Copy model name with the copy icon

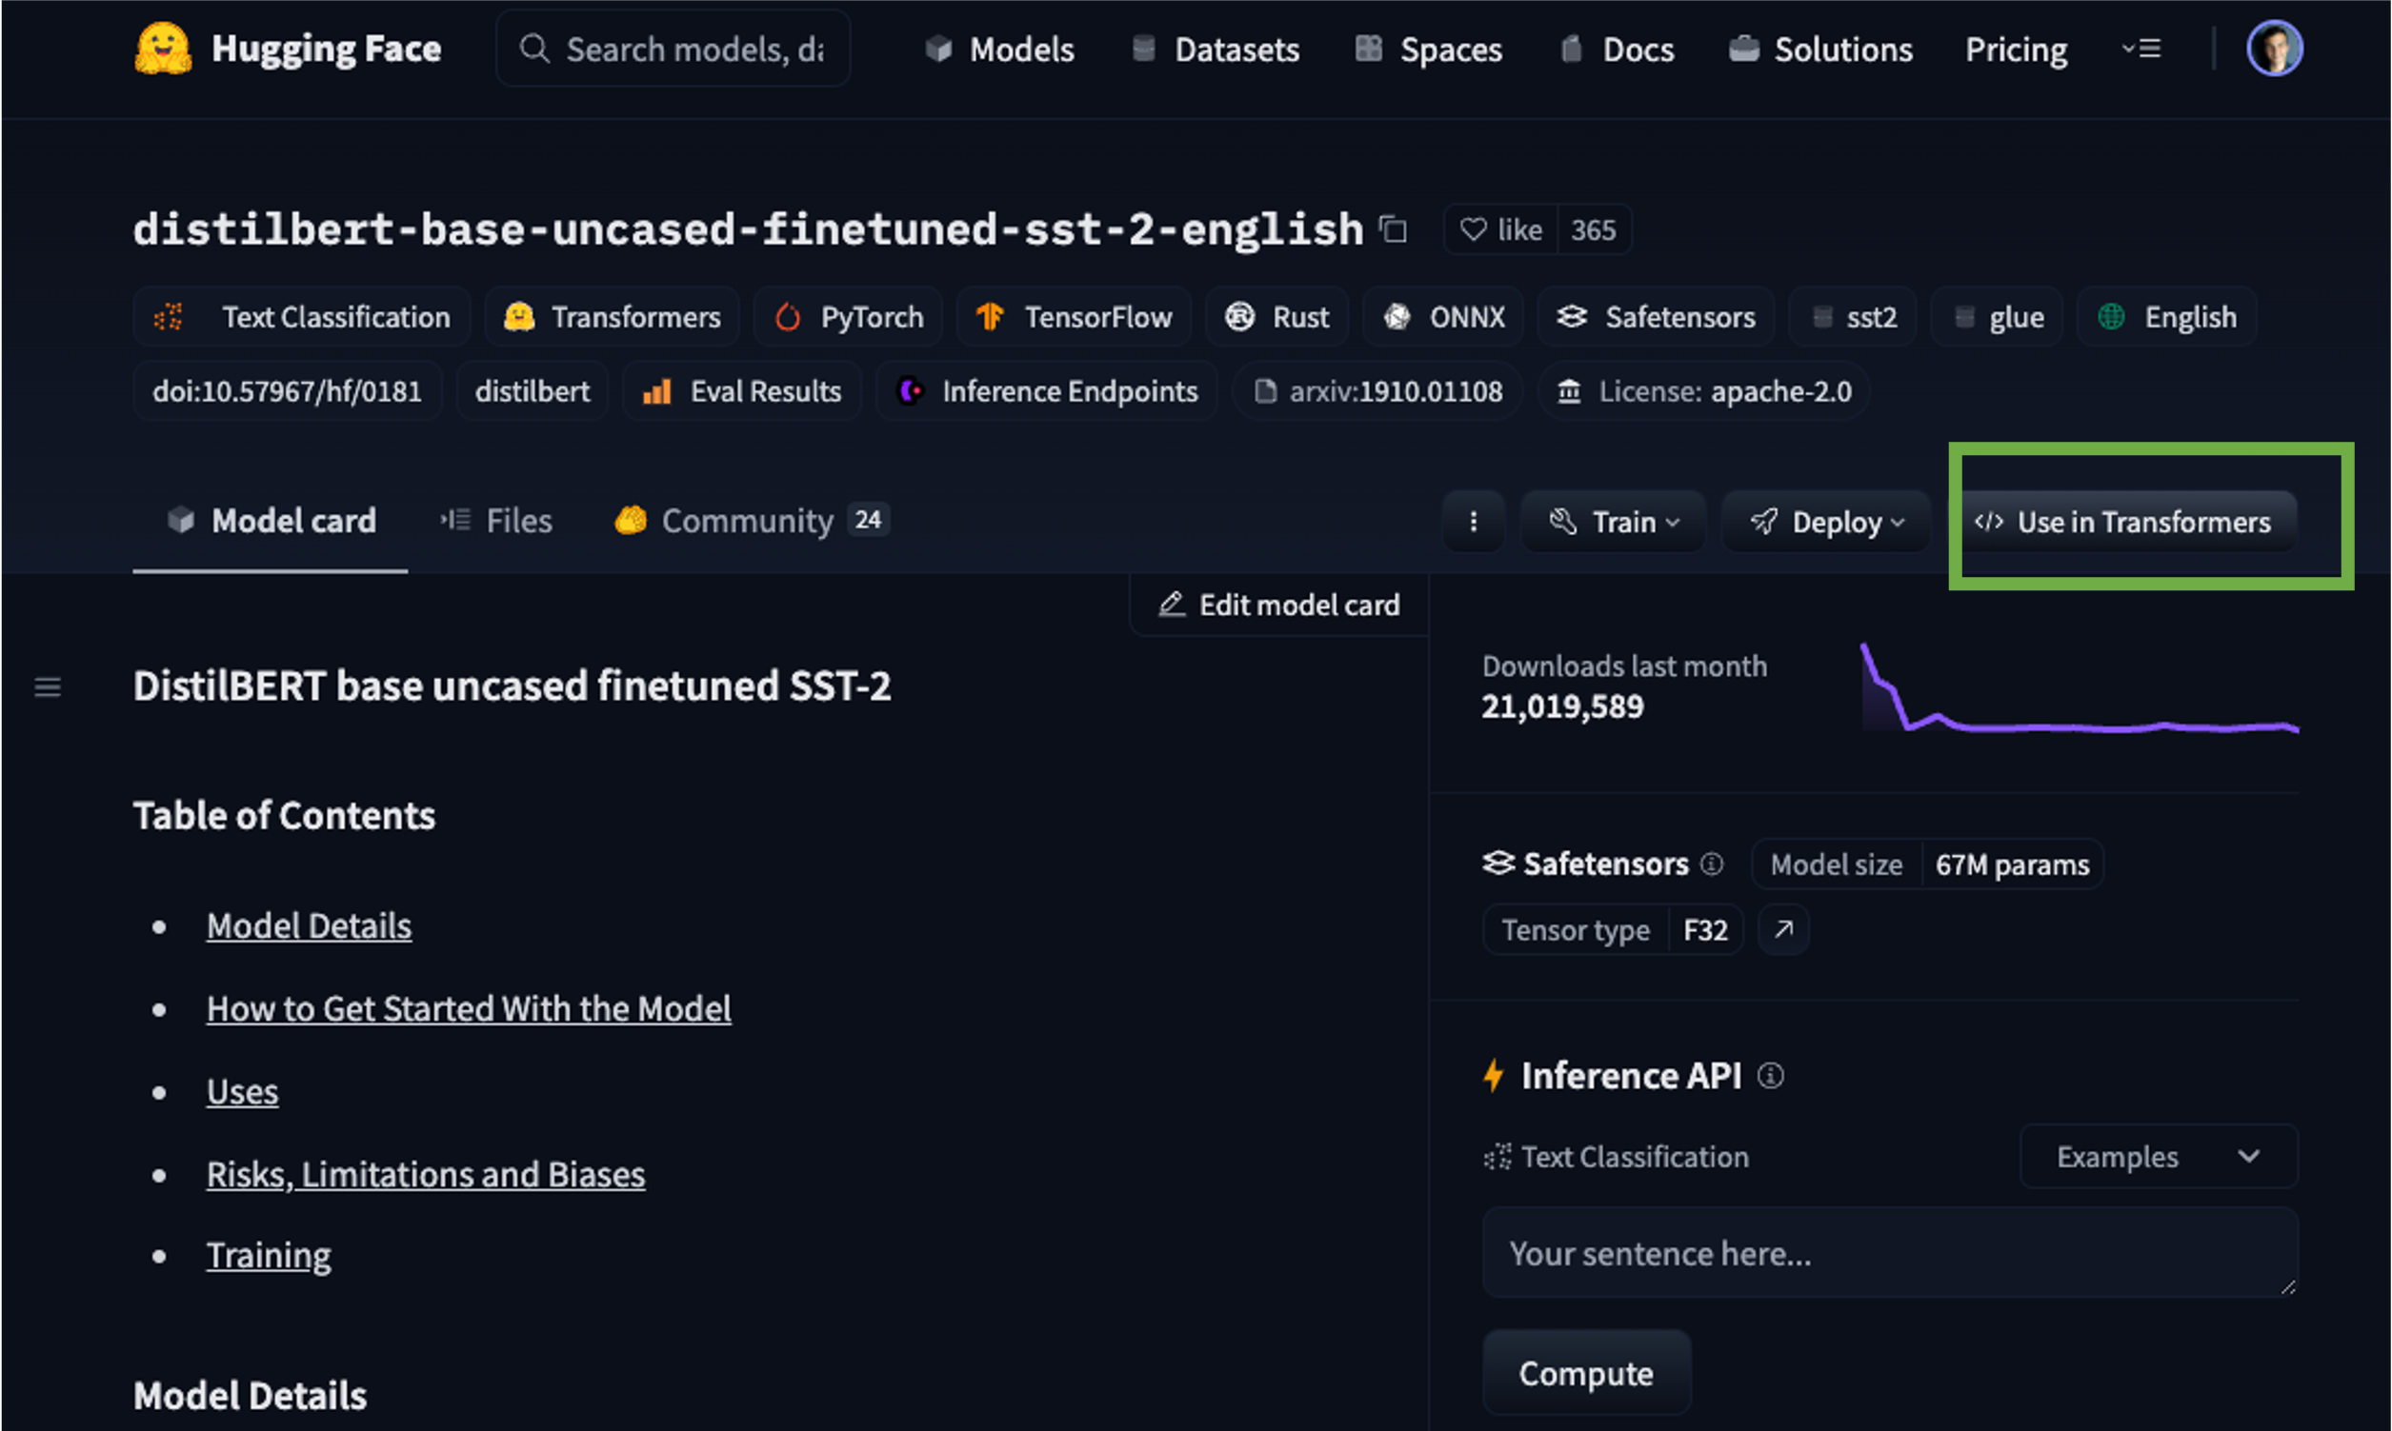coord(1393,229)
